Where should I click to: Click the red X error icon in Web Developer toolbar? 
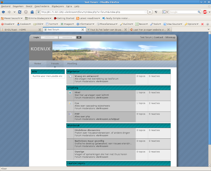(202, 24)
